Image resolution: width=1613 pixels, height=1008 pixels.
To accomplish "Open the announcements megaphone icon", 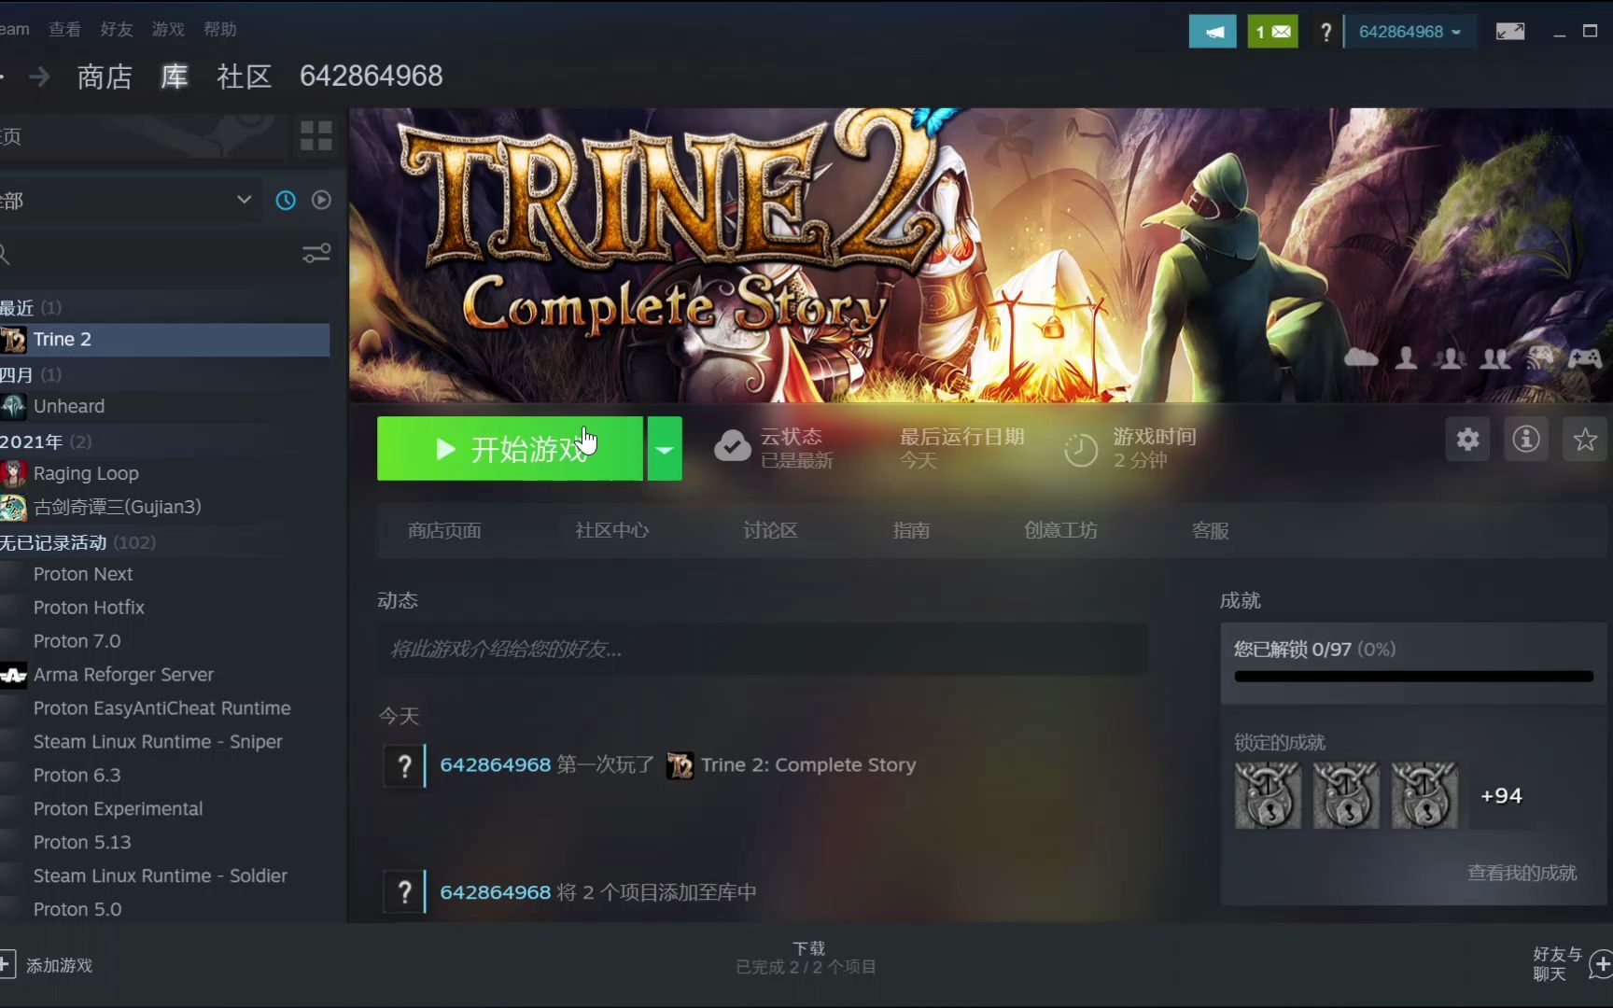I will [1213, 32].
